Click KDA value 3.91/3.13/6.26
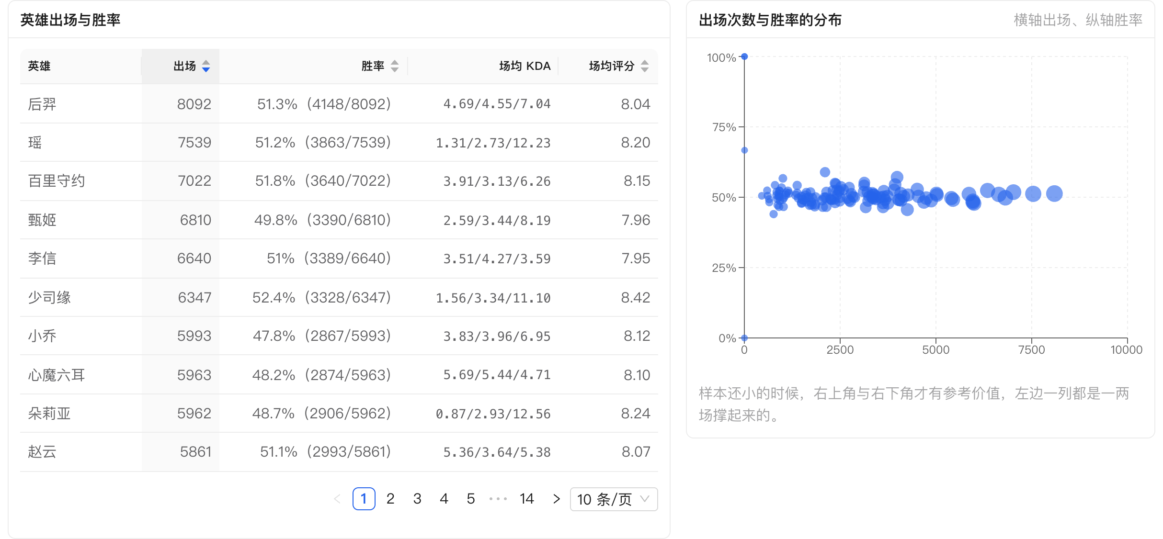 [x=497, y=181]
